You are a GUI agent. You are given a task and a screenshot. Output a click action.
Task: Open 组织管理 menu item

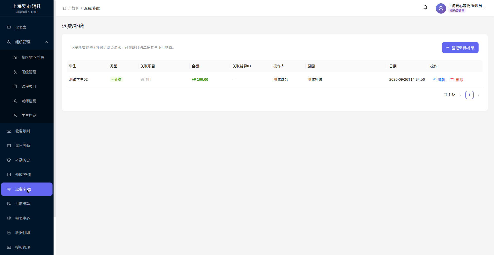(27, 42)
